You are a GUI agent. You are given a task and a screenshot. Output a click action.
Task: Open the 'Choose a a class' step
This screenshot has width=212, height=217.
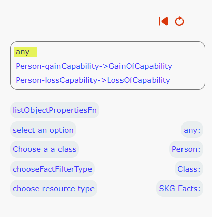45,149
